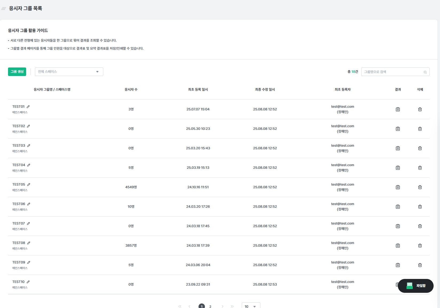The width and height of the screenshot is (440, 308).
Task: Open the 파일함 floating button
Action: coord(415,286)
